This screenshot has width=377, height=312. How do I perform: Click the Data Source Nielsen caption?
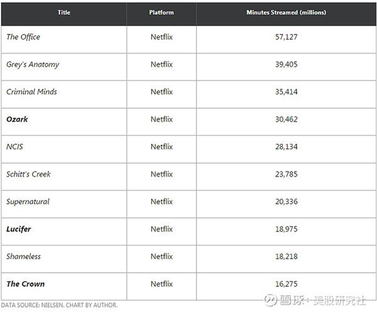60,305
